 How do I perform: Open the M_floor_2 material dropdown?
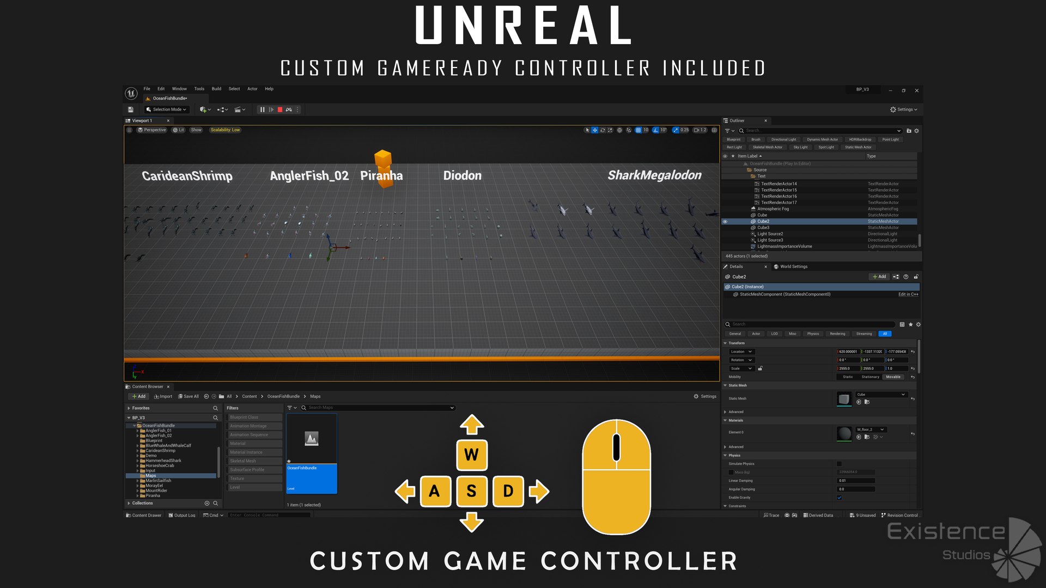pyautogui.click(x=871, y=430)
